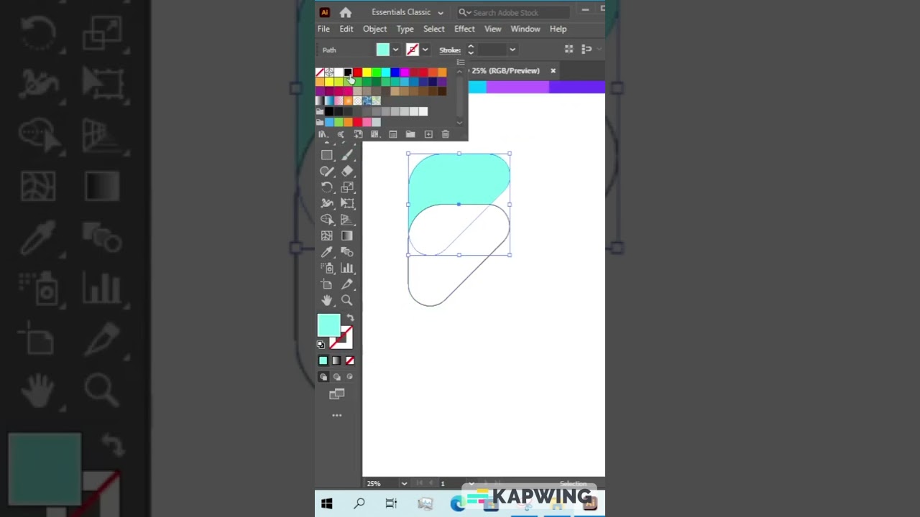Select the Hand tool

pyautogui.click(x=327, y=300)
